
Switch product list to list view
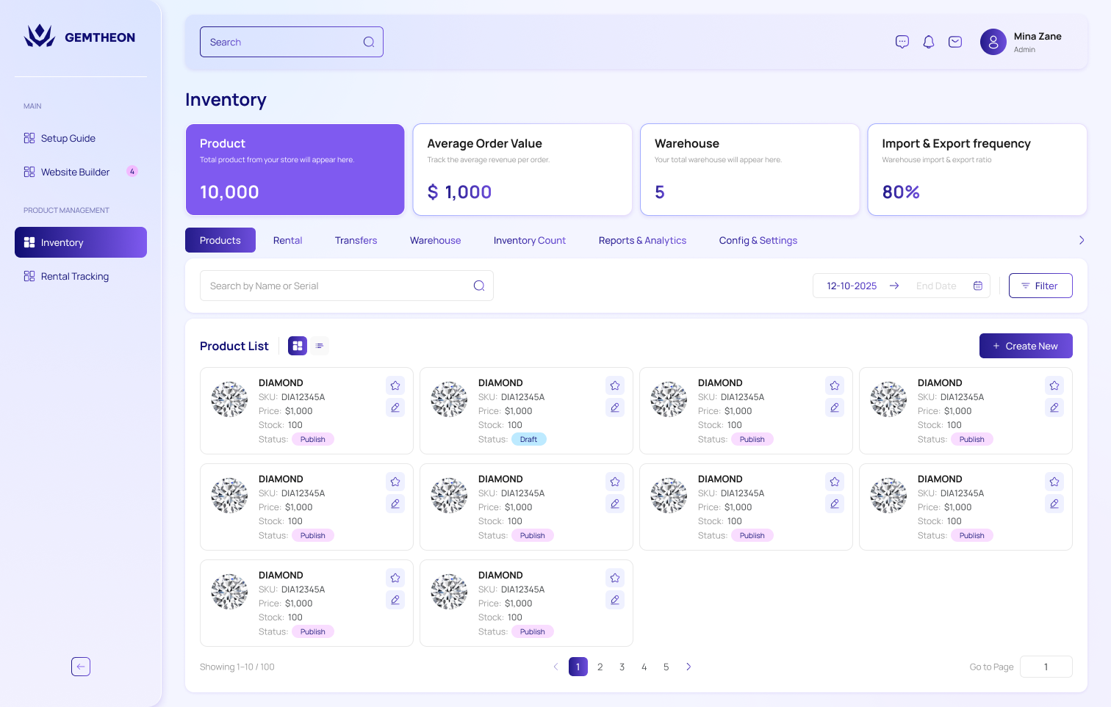pos(320,346)
